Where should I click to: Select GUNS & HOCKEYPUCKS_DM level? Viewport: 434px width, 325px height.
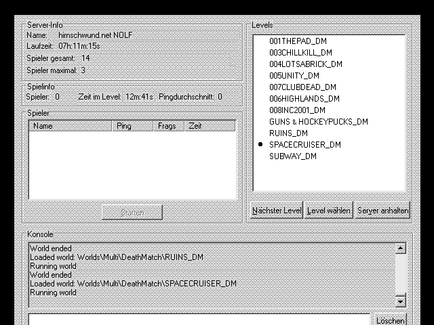coord(319,122)
